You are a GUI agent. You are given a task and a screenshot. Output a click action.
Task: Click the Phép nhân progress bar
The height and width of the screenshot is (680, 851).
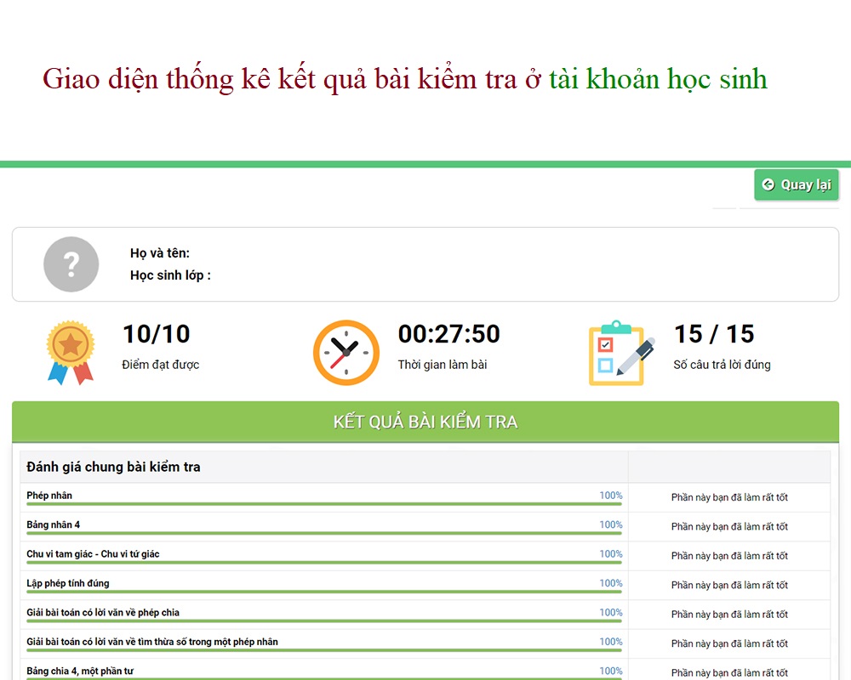[323, 505]
